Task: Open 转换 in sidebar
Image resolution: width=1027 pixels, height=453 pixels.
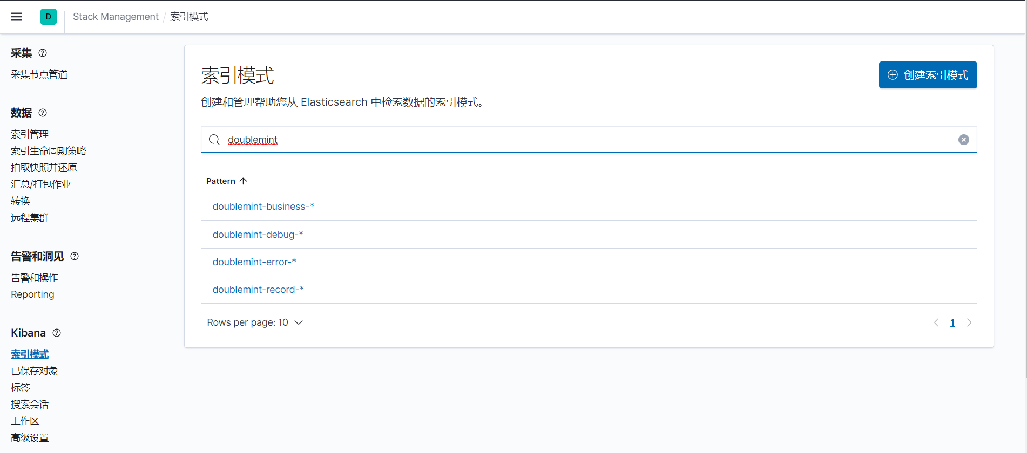Action: point(21,201)
